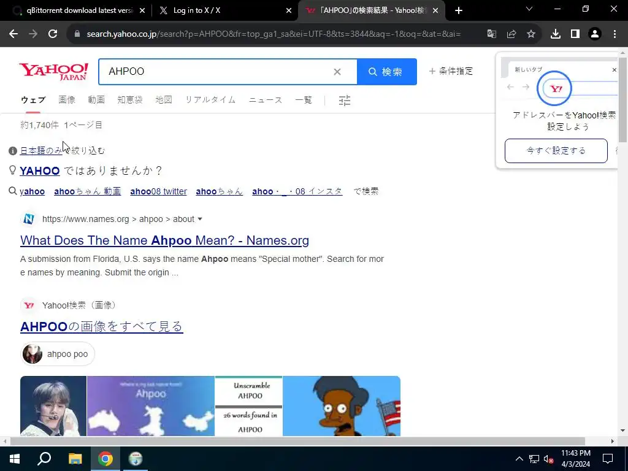Expand the names.org result URL dropdown arrow
Image resolution: width=628 pixels, height=471 pixels.
[200, 219]
